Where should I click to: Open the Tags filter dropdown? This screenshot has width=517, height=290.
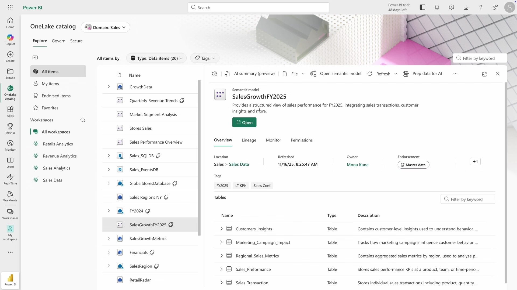click(x=205, y=58)
